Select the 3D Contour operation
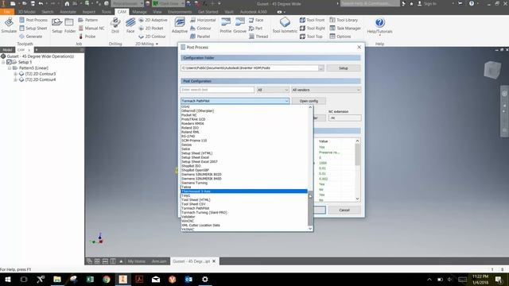 [x=200, y=29]
